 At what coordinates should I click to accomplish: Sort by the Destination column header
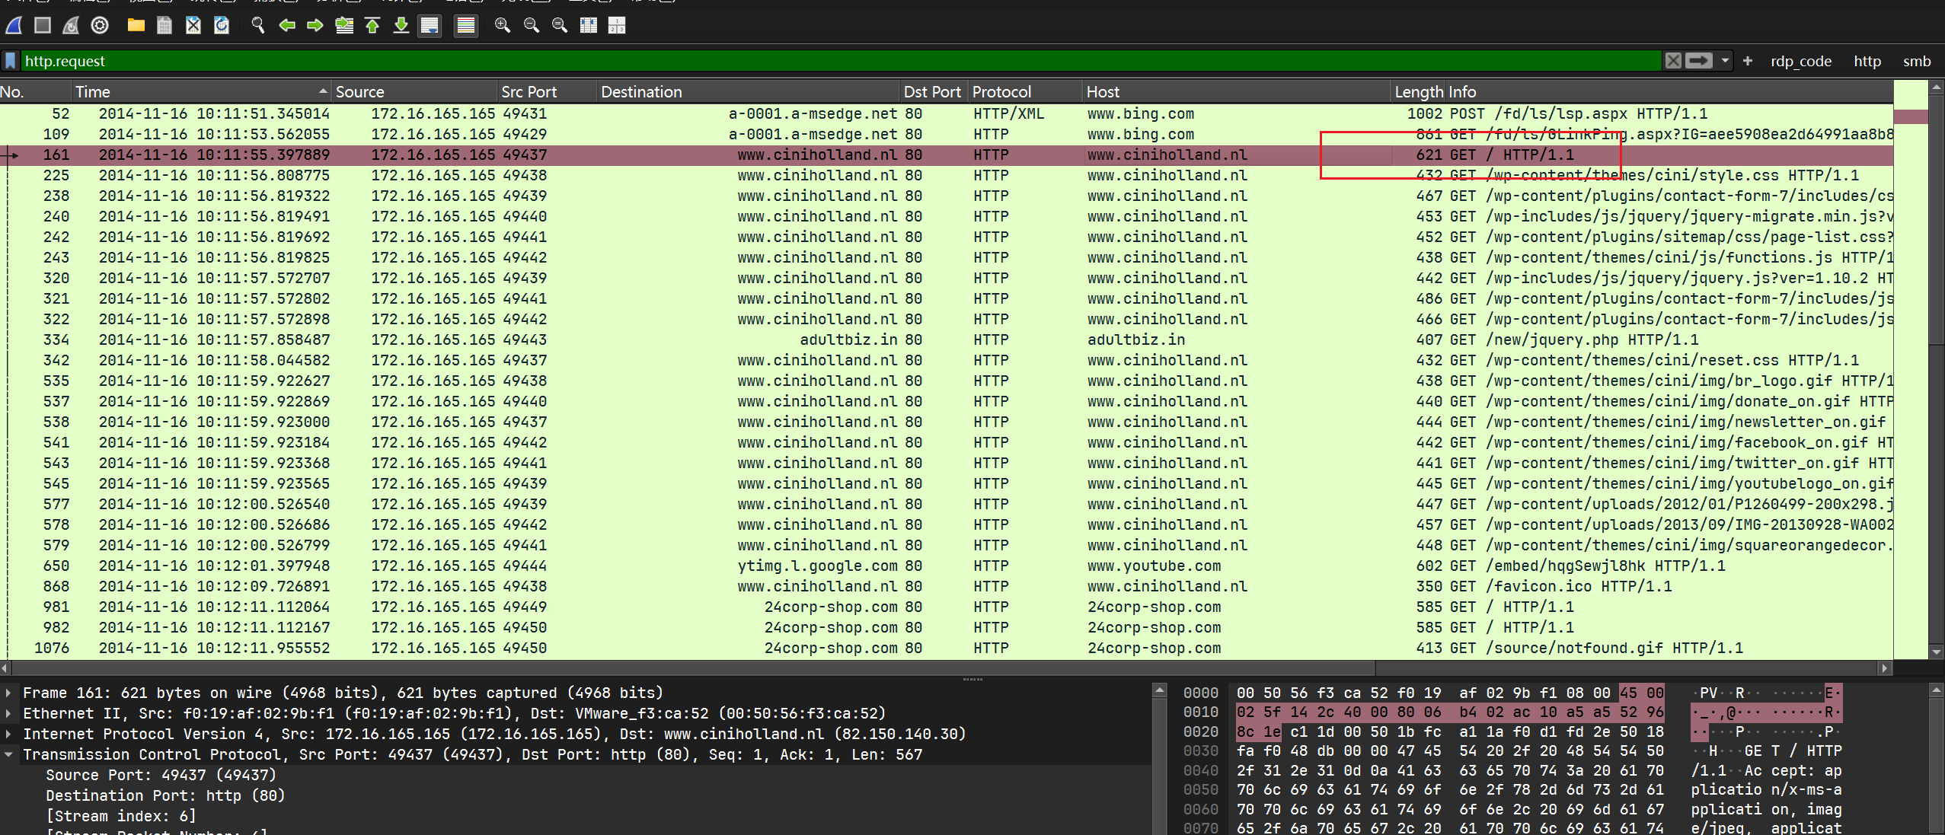(x=641, y=92)
